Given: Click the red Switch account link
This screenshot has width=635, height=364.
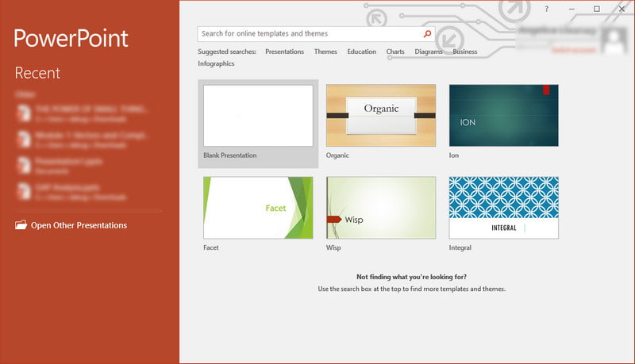Looking at the screenshot, I should point(572,50).
